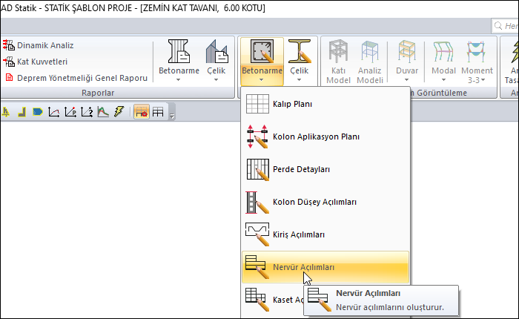The image size is (519, 319).
Task: Click the Nervür Açılımları menu icon
Action: [x=257, y=267]
